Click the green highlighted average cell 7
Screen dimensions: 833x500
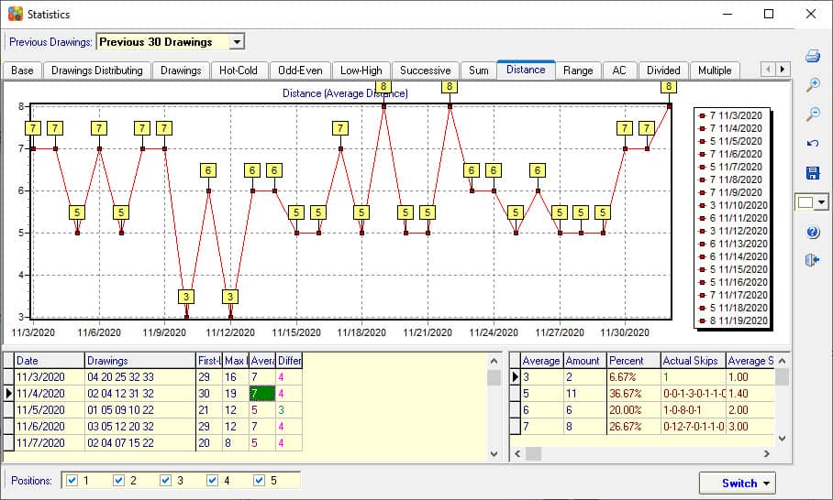click(x=262, y=394)
